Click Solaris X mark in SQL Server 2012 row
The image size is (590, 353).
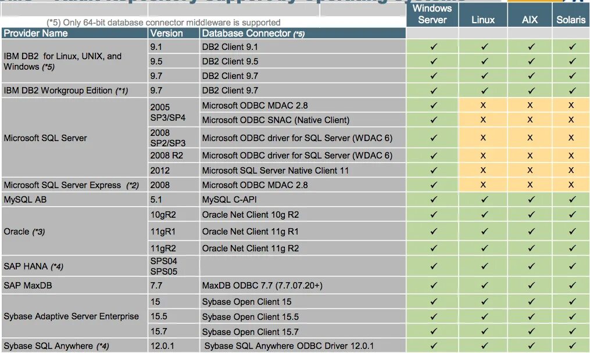point(571,170)
